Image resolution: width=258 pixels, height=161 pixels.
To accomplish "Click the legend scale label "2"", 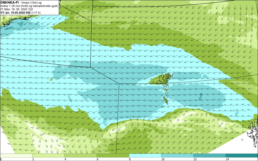I will point(33,159).
